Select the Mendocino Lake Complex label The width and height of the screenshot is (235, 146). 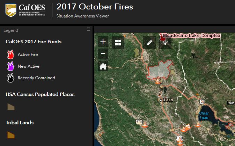[192, 36]
